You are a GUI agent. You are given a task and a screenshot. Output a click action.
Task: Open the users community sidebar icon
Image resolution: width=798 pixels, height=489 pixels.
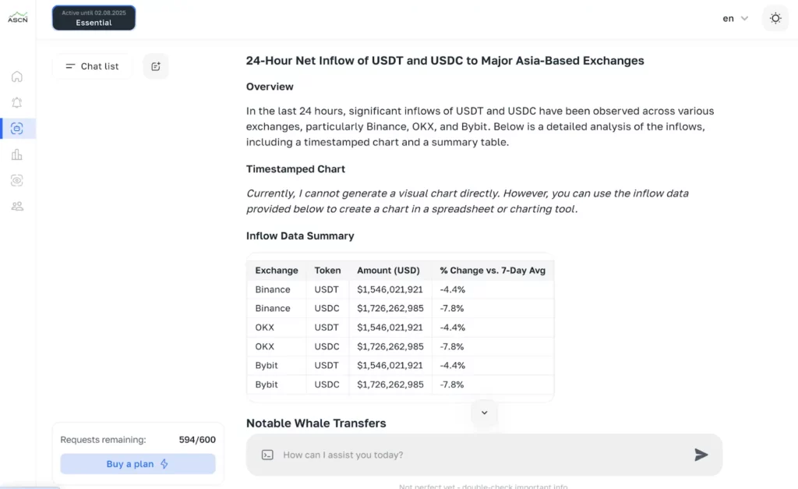click(x=17, y=207)
